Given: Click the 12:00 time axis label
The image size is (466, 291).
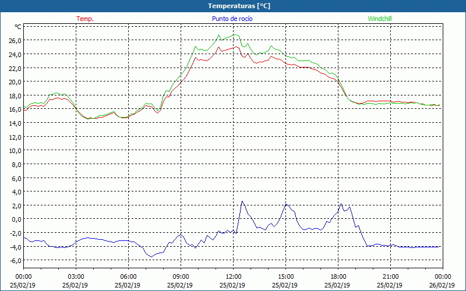Looking at the screenshot, I should click(x=234, y=277).
